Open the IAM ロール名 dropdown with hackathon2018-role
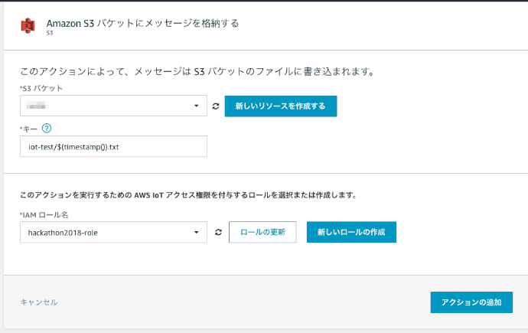The height and width of the screenshot is (333, 528). (113, 232)
